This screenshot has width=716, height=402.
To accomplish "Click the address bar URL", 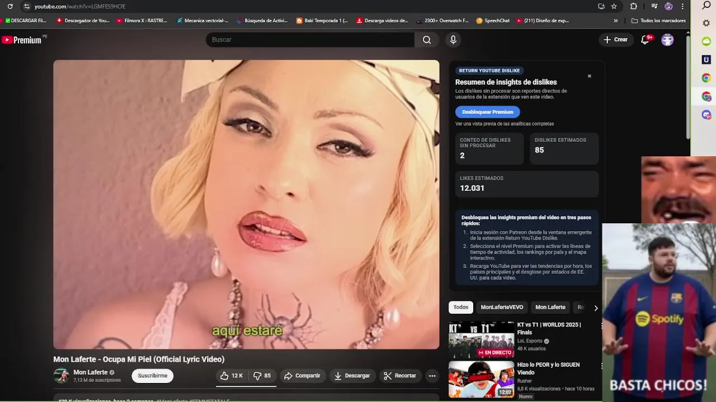I will tap(80, 6).
